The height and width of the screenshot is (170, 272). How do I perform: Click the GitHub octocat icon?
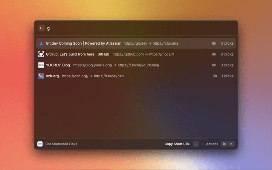(x=41, y=54)
